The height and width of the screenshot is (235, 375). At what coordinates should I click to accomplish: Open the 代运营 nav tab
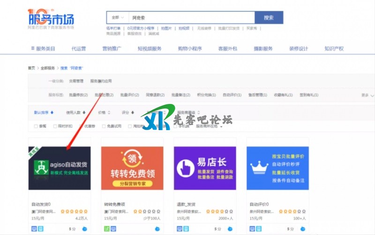79,49
